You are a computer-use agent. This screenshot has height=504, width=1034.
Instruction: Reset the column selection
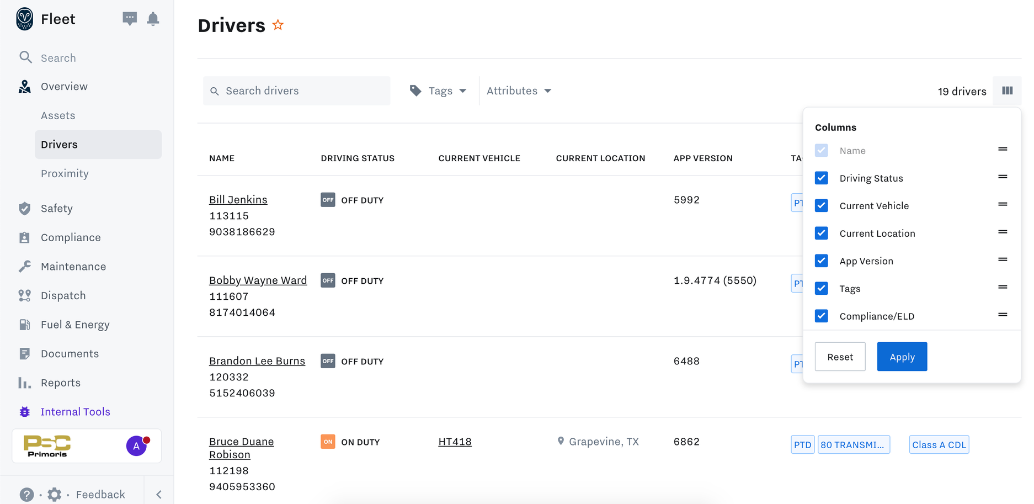click(840, 357)
